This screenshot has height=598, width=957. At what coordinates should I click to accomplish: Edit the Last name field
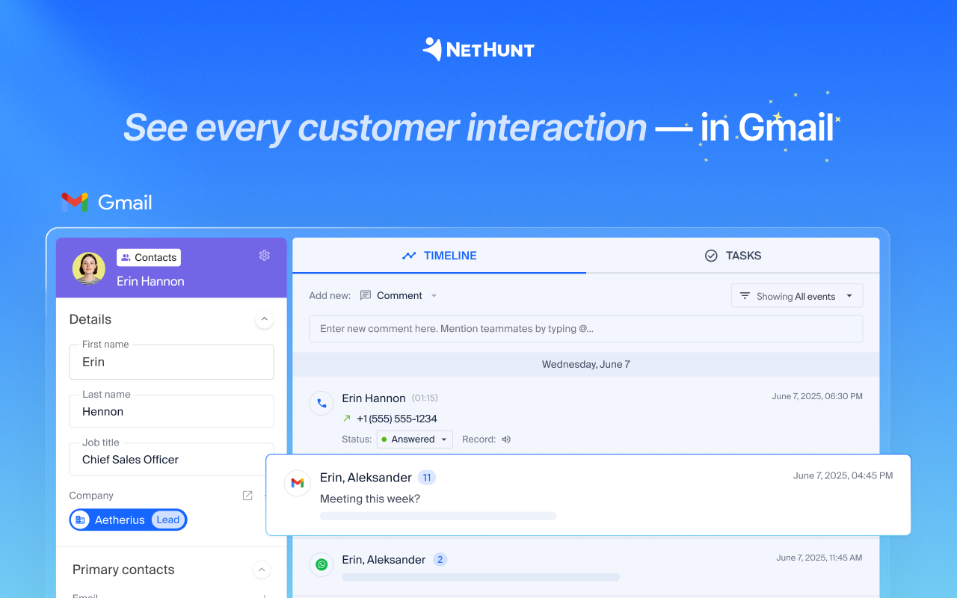pos(171,412)
